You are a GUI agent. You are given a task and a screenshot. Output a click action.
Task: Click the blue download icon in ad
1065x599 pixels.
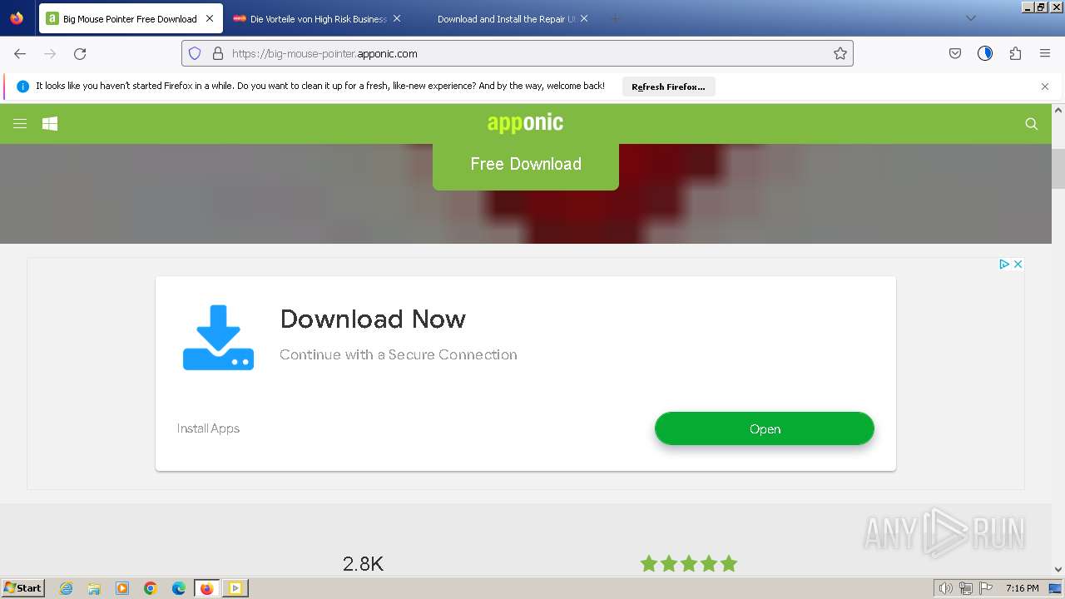point(218,337)
